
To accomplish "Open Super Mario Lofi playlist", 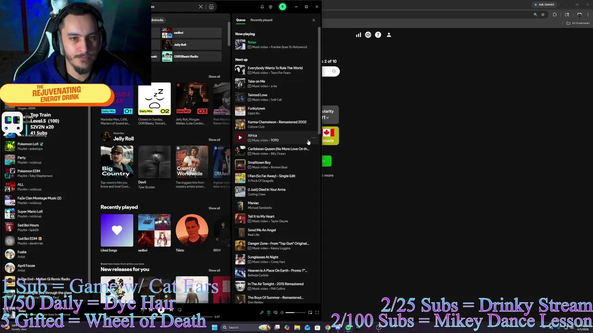I will (45, 214).
